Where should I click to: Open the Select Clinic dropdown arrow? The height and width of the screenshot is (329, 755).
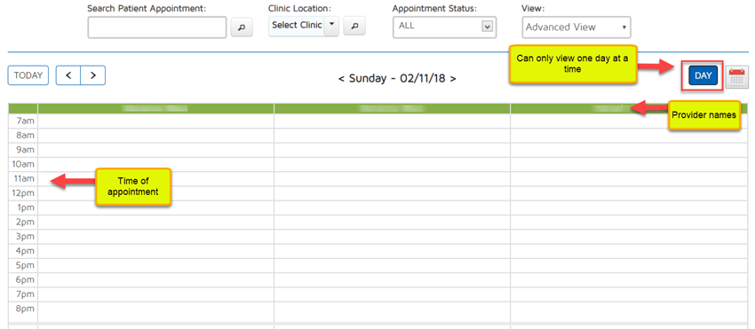coord(332,26)
